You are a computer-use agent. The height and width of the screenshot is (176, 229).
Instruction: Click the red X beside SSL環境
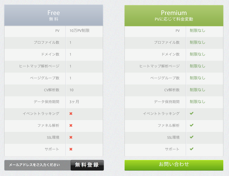71,137
